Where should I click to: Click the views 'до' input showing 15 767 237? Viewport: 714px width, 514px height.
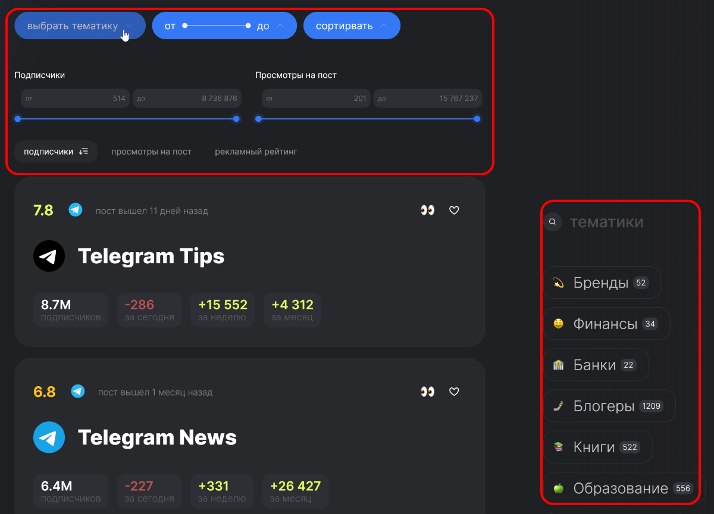pos(428,99)
